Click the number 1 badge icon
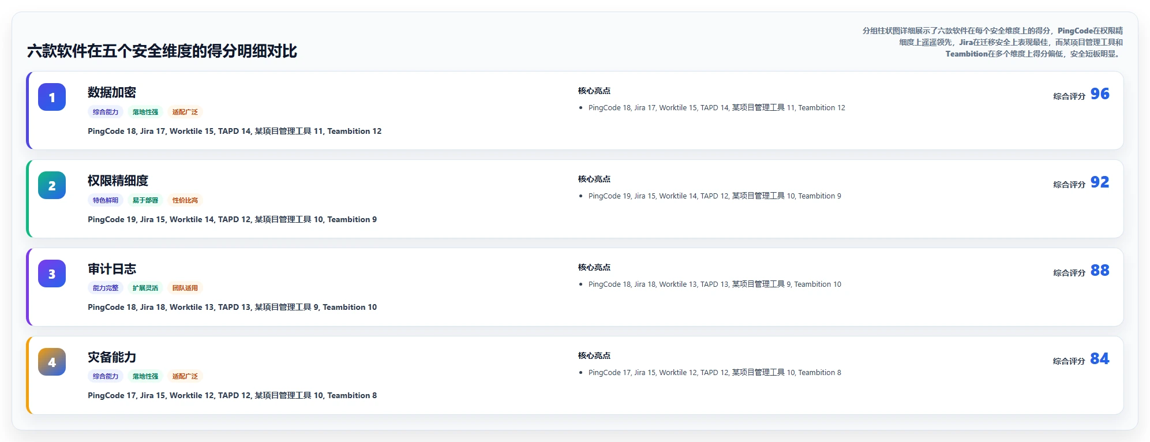 pos(52,97)
